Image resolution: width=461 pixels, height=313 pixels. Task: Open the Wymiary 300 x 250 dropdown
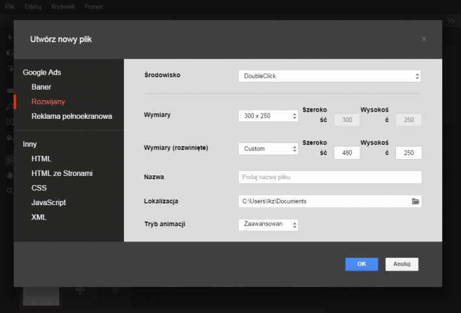tap(268, 116)
